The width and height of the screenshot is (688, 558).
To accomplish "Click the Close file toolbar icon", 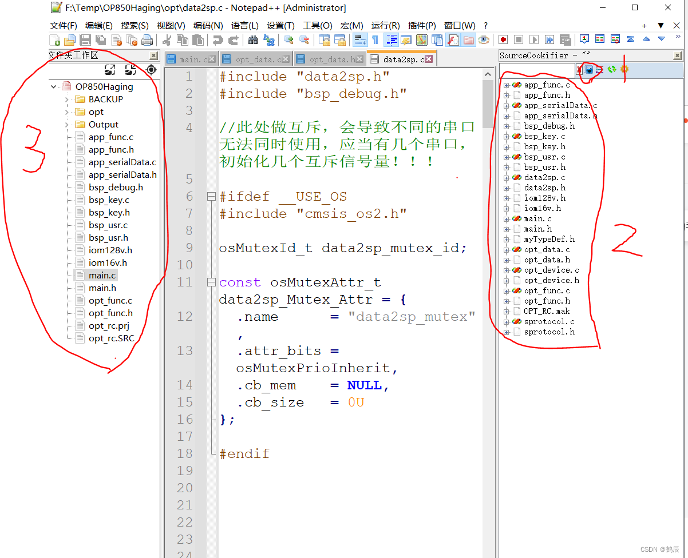I will pos(116,40).
